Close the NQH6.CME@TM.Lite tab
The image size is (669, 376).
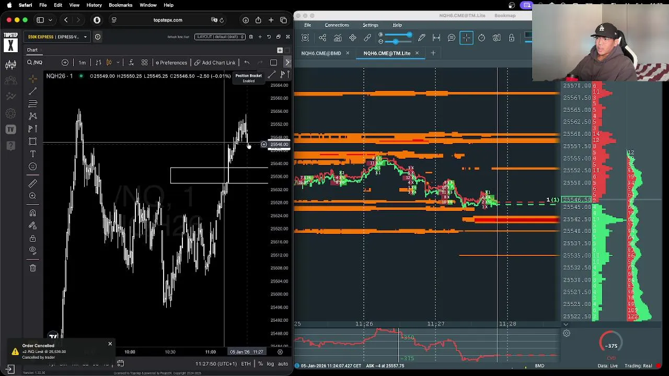coord(417,53)
